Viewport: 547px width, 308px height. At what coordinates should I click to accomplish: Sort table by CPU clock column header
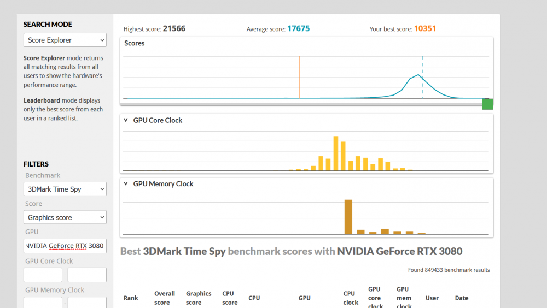pos(351,298)
